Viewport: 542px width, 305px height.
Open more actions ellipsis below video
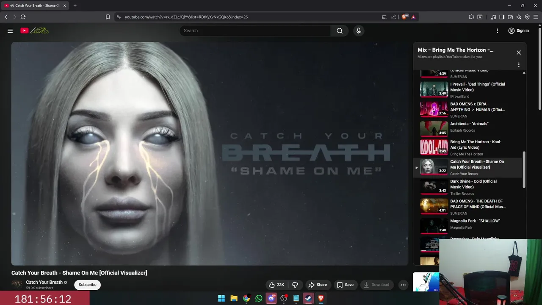pos(404,285)
